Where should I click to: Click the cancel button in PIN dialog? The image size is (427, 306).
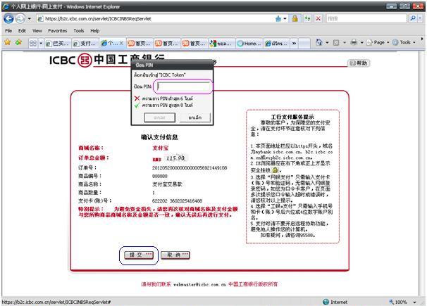click(x=195, y=117)
